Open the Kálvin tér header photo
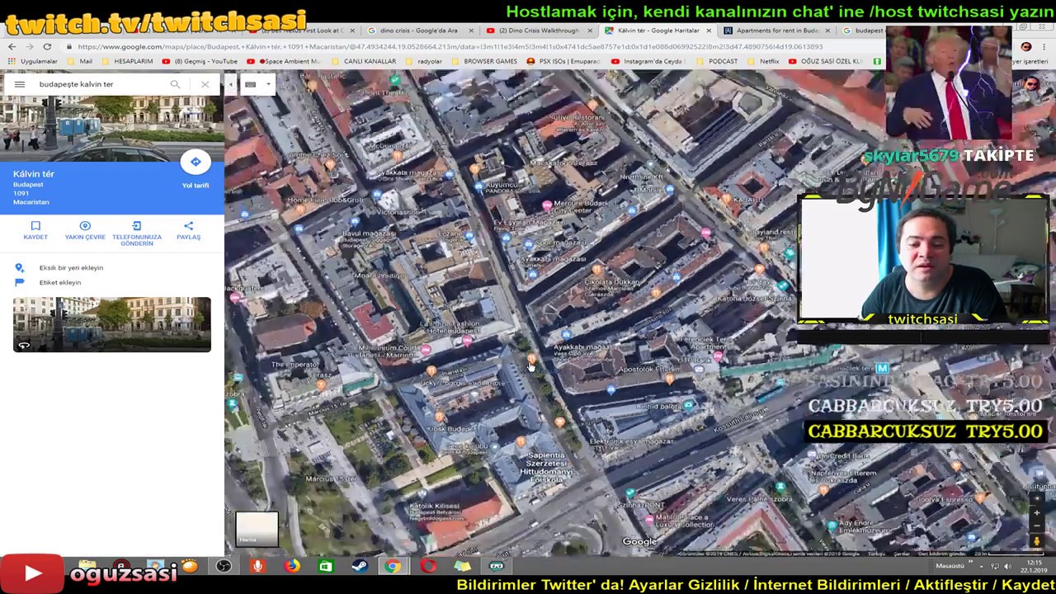The width and height of the screenshot is (1056, 594). [111, 127]
